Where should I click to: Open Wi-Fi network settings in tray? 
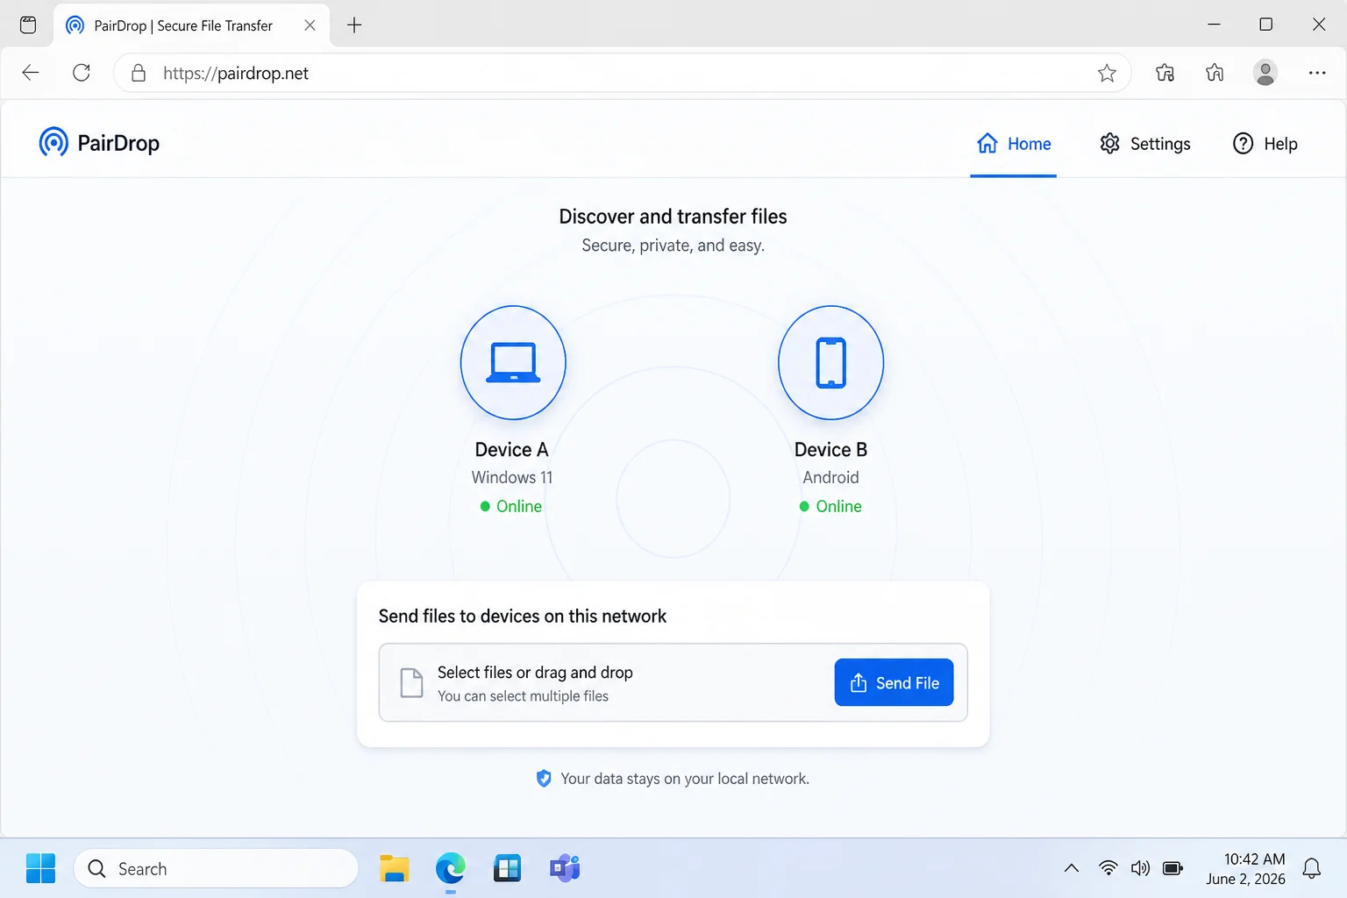click(x=1108, y=868)
